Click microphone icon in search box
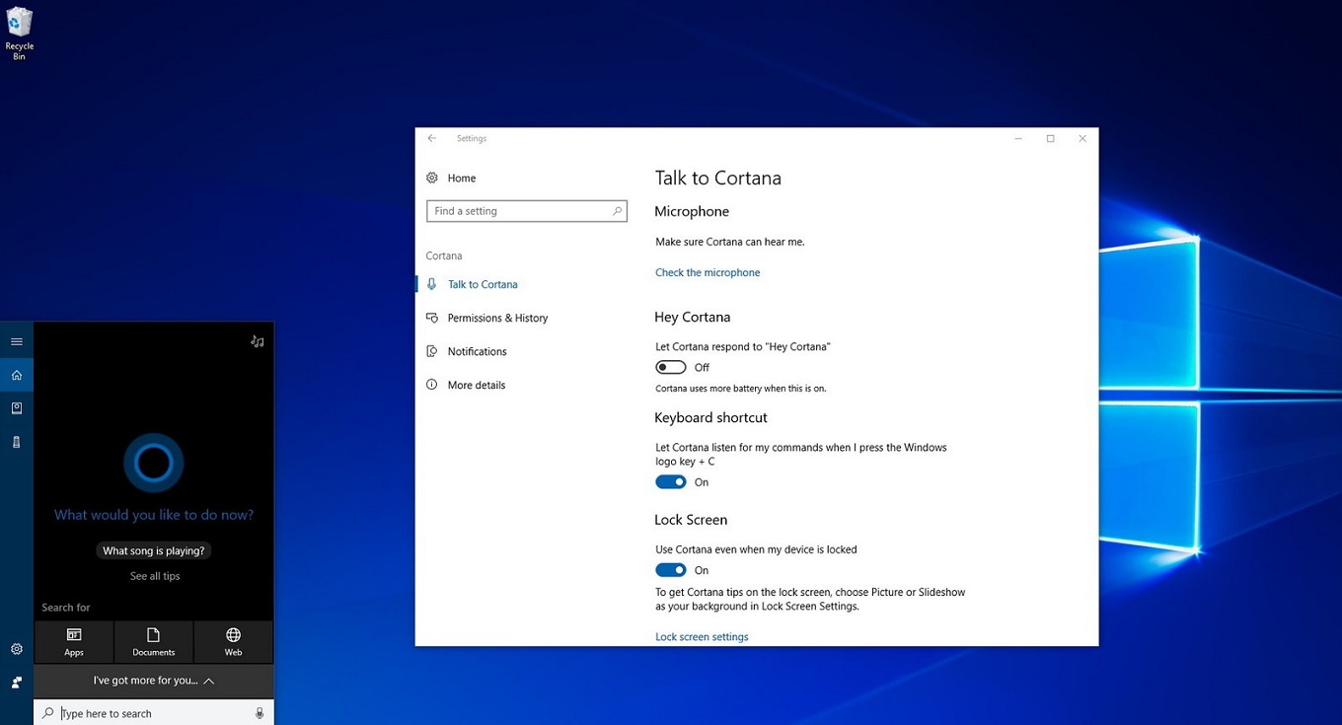 260,713
